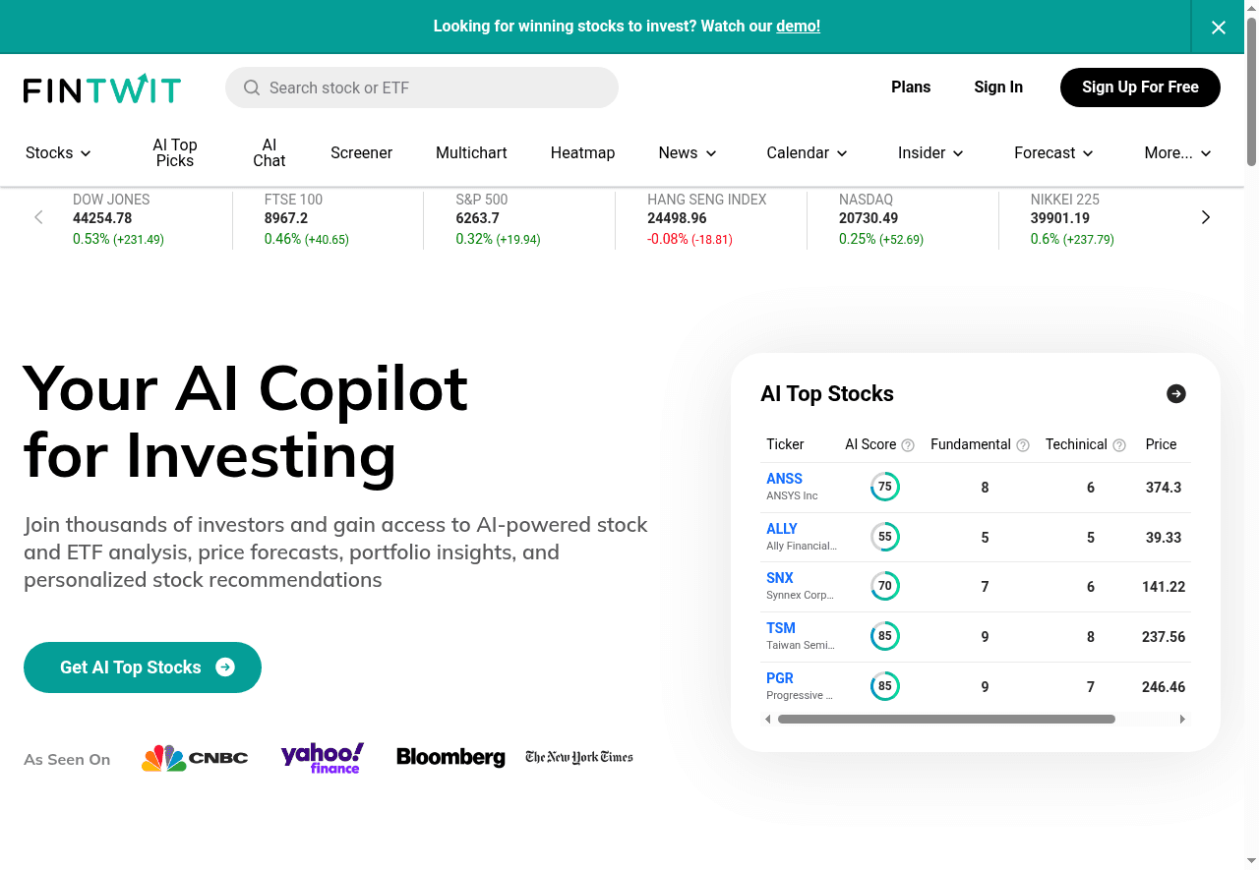
Task: Click the arrow icon beside AI Top Stocks
Action: pyautogui.click(x=1176, y=394)
